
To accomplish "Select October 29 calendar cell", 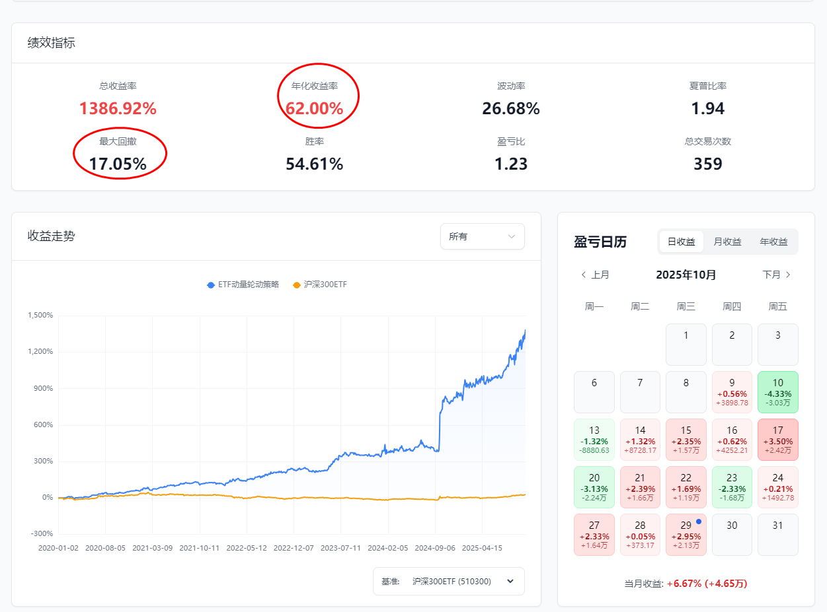I will click(686, 535).
